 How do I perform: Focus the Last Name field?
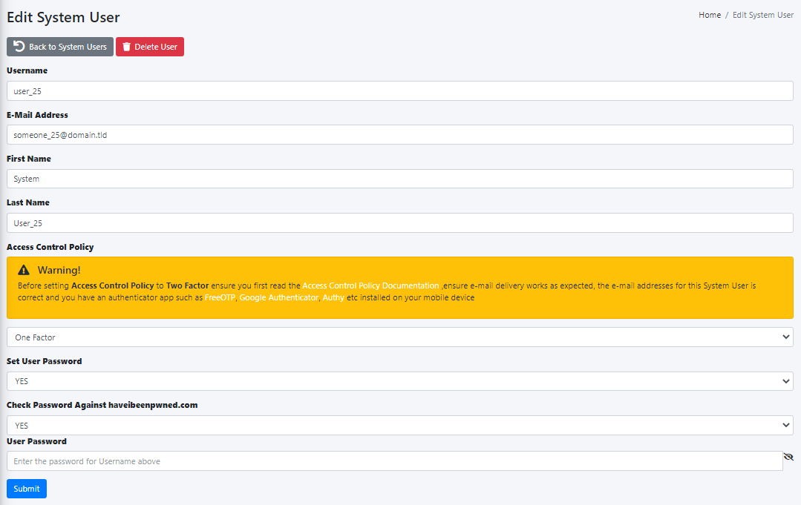coord(400,223)
